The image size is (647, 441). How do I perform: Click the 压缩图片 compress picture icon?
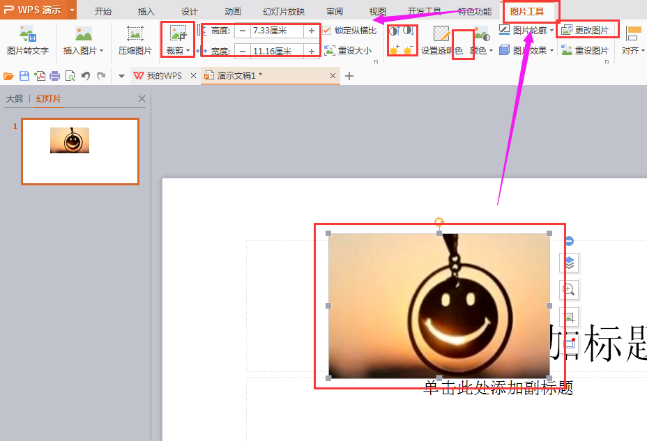click(x=135, y=33)
